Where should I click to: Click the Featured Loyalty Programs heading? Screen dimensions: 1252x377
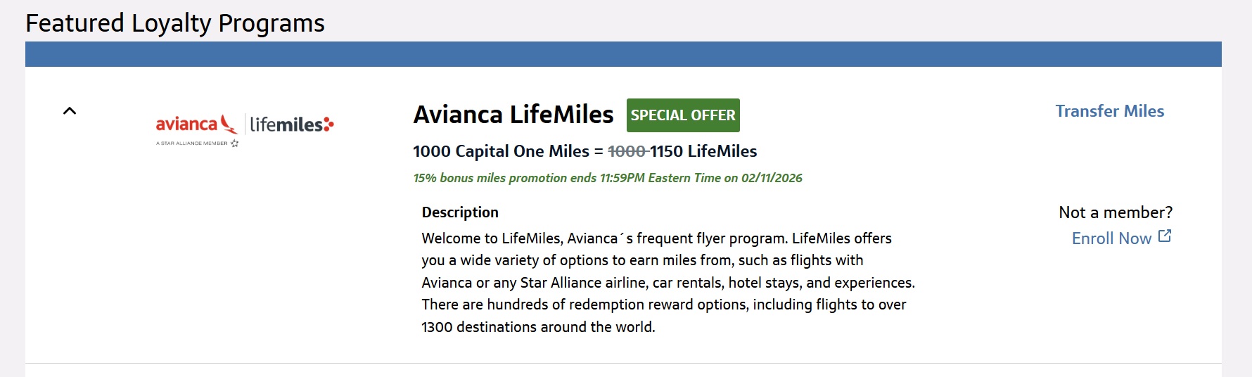pyautogui.click(x=175, y=23)
